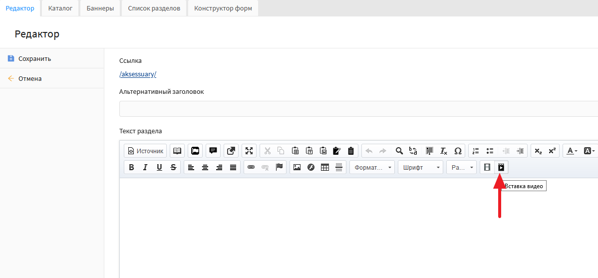
Task: Open the font size dropdown
Action: click(462, 167)
